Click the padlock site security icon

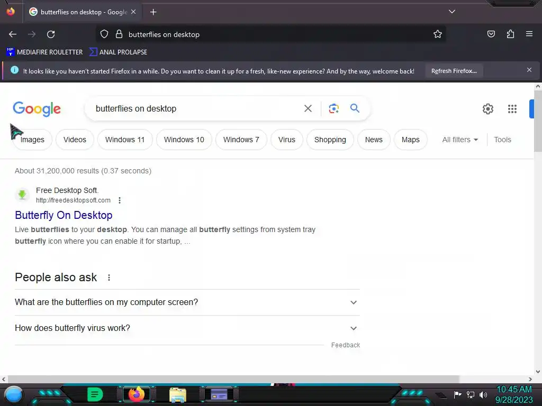coord(119,34)
